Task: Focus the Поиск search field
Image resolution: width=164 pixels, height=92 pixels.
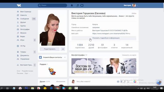Action: (x=52, y=5)
